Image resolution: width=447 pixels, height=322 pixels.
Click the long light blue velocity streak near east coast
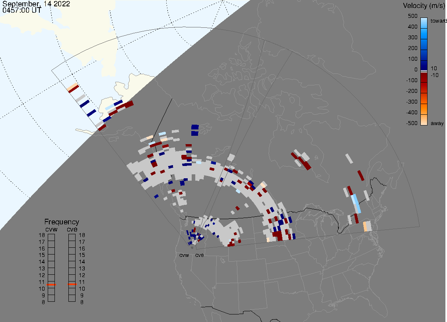pos(356,203)
